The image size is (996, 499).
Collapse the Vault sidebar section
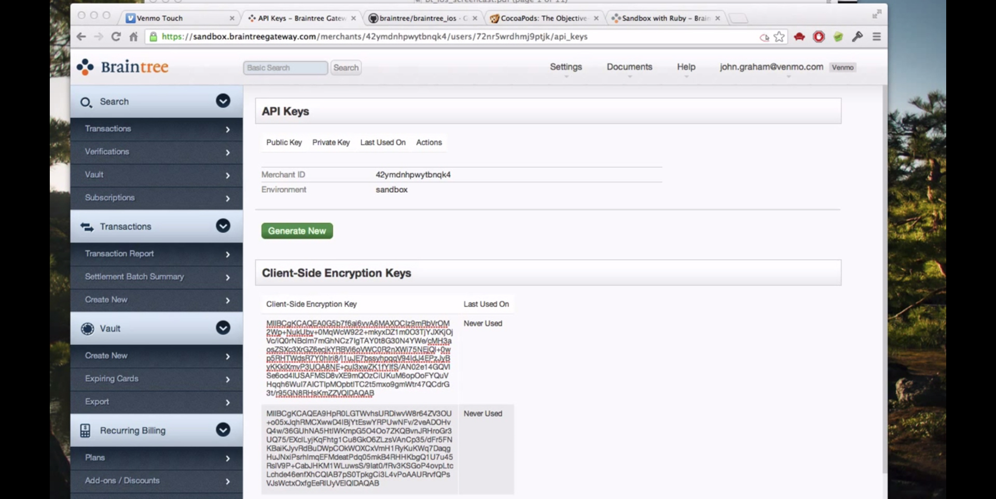(x=223, y=328)
